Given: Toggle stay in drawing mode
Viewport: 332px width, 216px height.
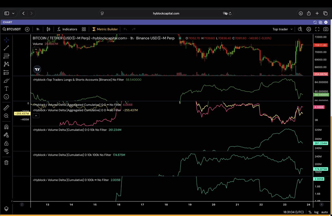Looking at the screenshot, I should pyautogui.click(x=6, y=135).
